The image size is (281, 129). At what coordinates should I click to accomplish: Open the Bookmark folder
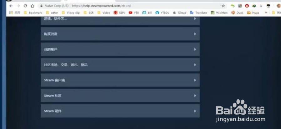pyautogui.click(x=33, y=13)
